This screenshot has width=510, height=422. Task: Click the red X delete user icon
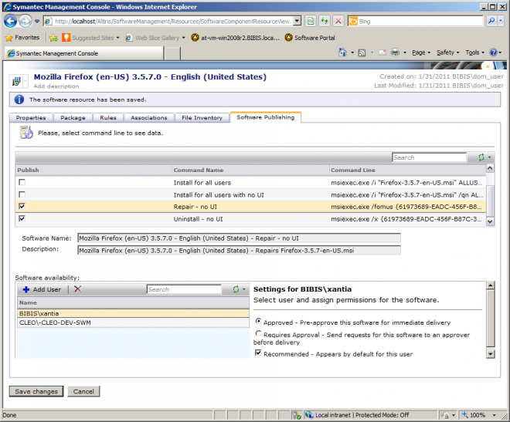[x=77, y=289]
